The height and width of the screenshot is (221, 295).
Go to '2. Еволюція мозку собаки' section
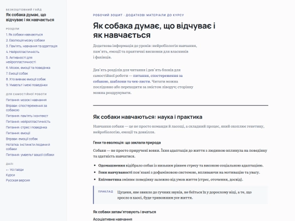[x=25, y=40]
